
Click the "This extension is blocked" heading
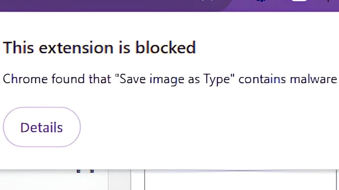[99, 47]
